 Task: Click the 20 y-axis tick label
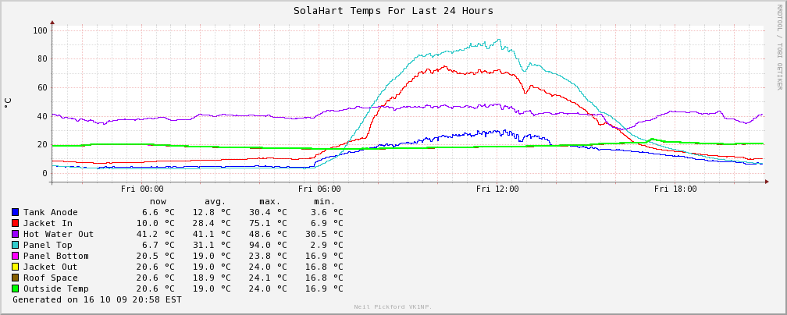coord(43,144)
